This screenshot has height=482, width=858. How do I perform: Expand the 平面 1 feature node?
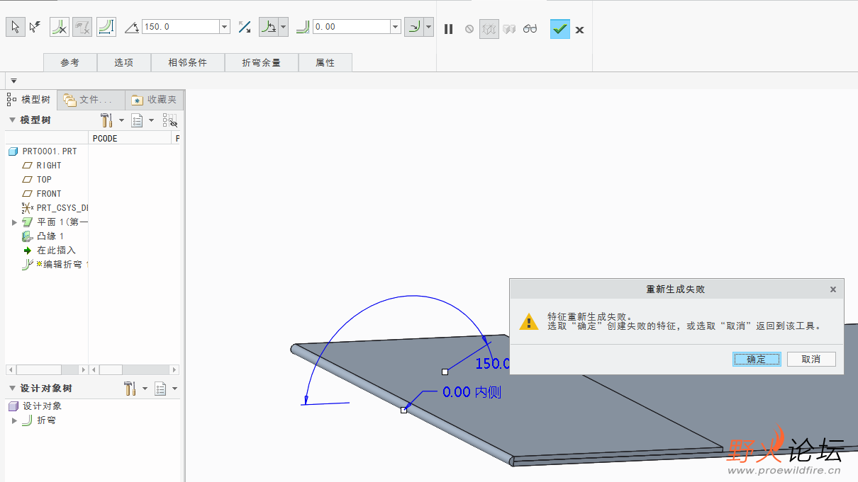[x=14, y=222]
